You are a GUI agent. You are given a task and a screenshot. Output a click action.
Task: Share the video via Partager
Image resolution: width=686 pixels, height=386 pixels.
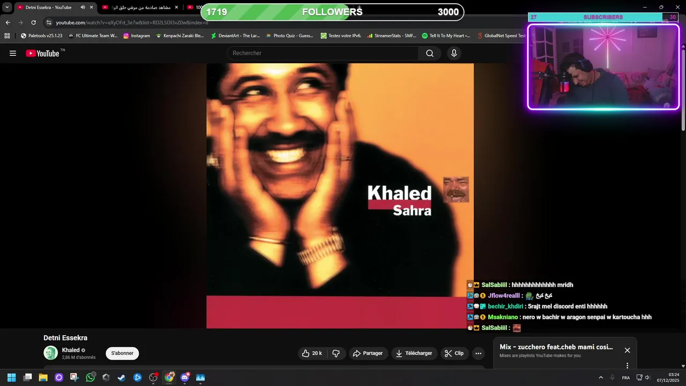coord(368,353)
